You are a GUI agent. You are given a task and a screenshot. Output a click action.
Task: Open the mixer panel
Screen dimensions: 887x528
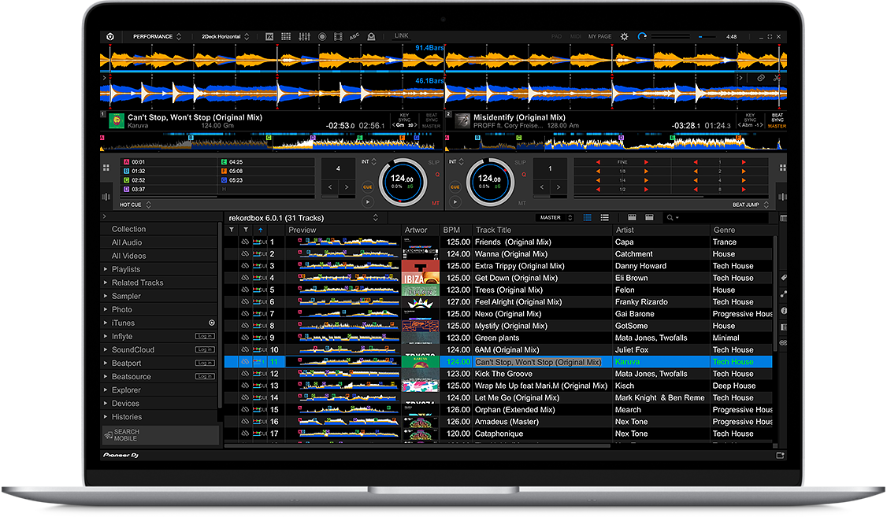point(304,37)
